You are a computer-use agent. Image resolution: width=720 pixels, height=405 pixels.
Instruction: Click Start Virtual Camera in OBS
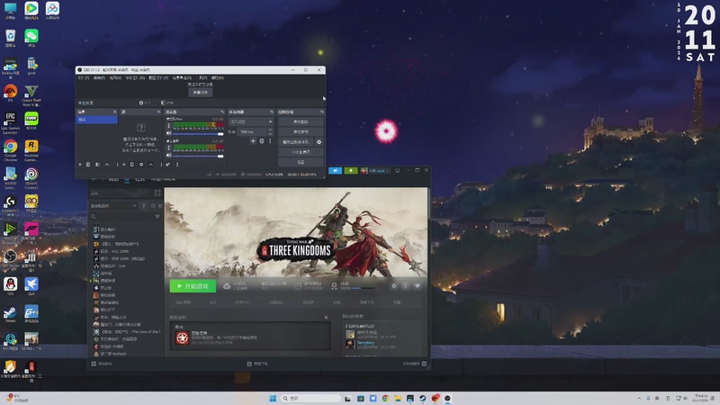click(296, 142)
